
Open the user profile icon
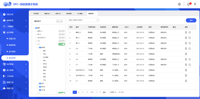pyautogui.click(x=195, y=4)
